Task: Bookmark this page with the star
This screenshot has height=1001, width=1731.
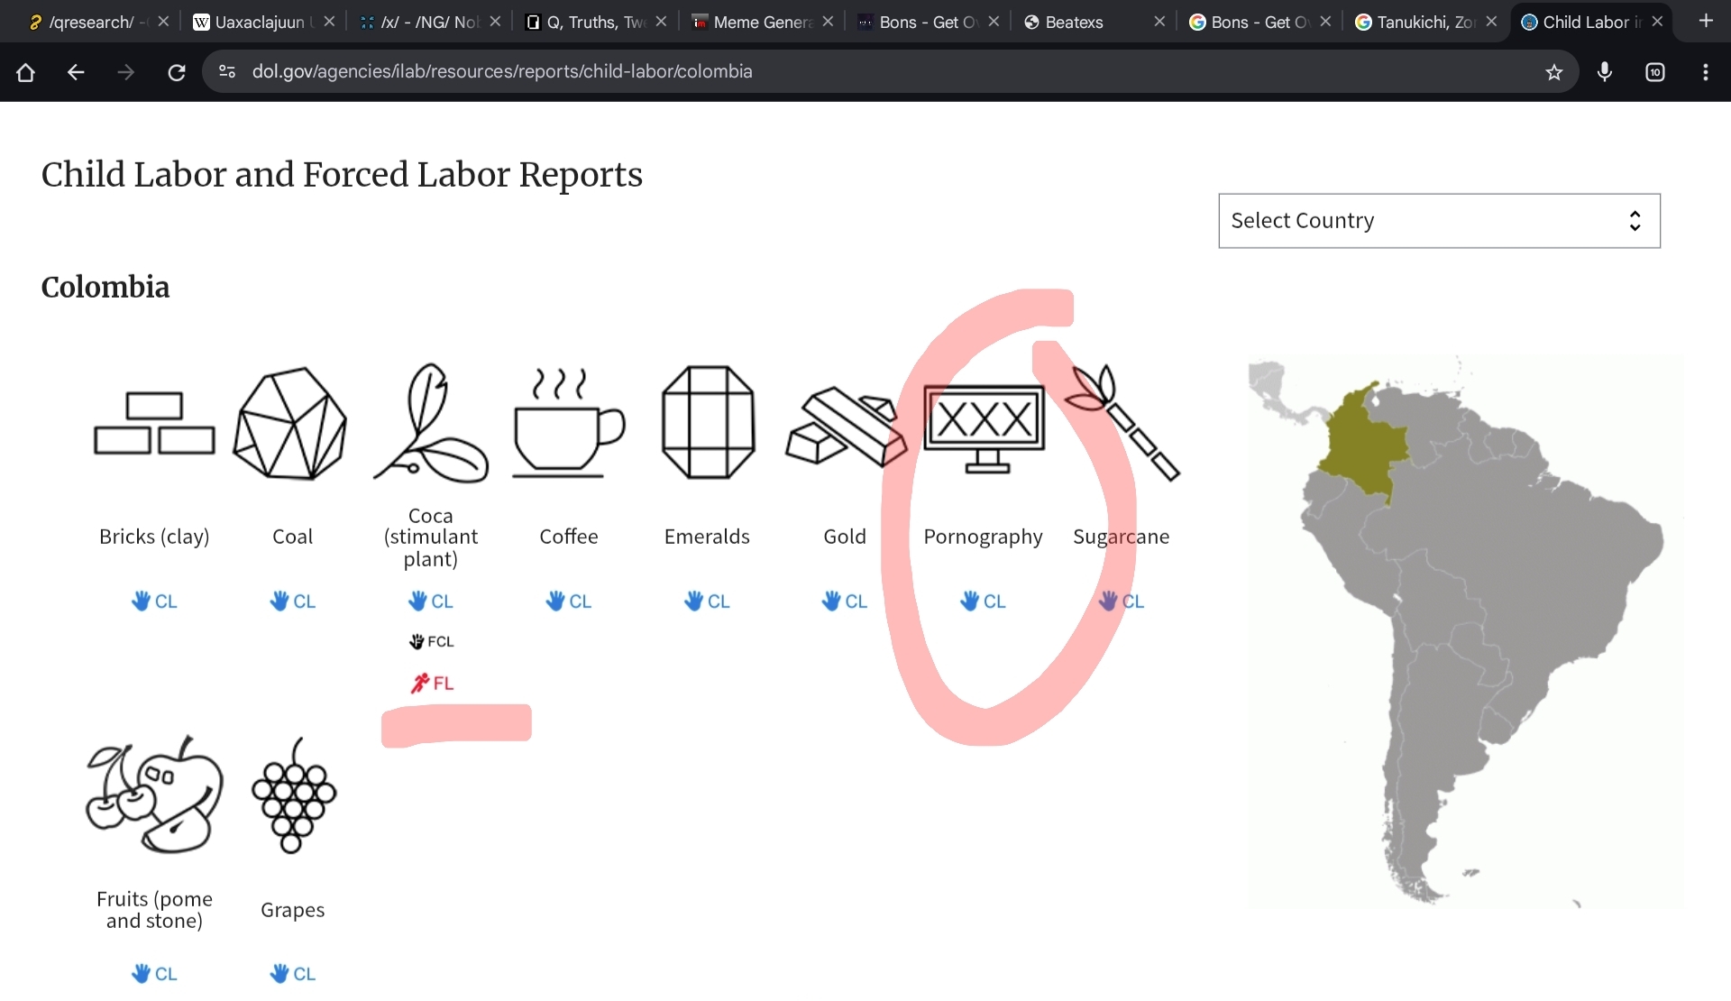Action: click(x=1553, y=72)
